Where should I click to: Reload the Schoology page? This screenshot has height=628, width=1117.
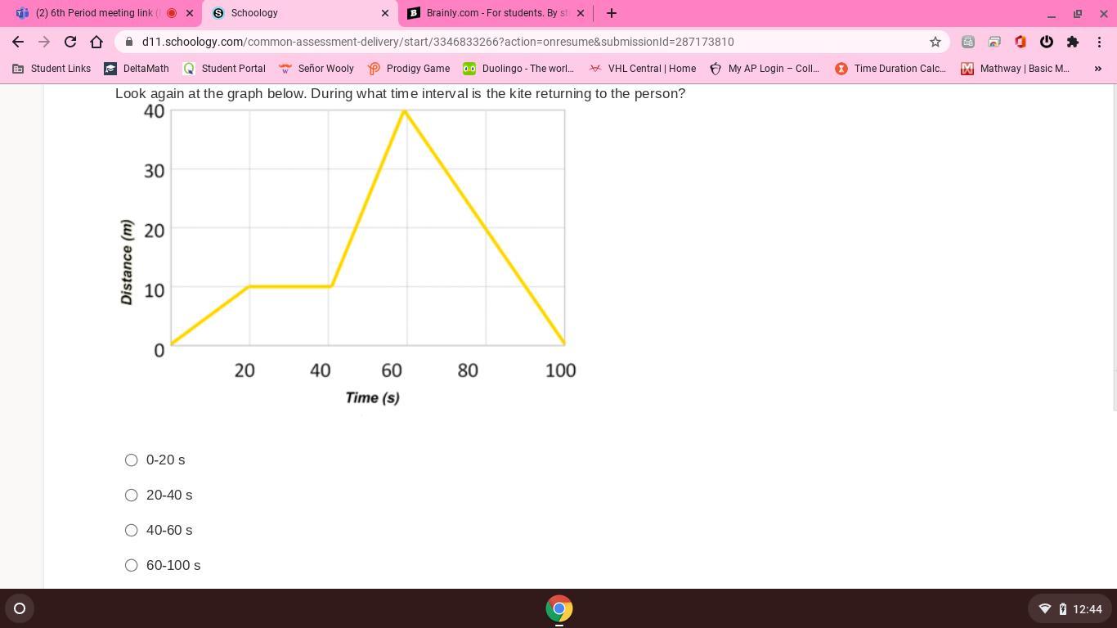(70, 42)
